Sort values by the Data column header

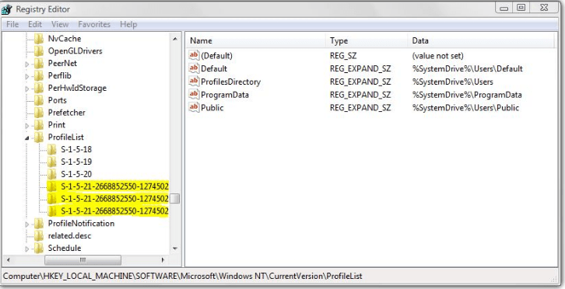(482, 40)
